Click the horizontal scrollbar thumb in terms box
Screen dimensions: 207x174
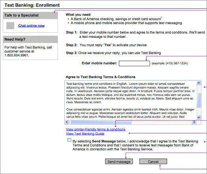click(101, 122)
